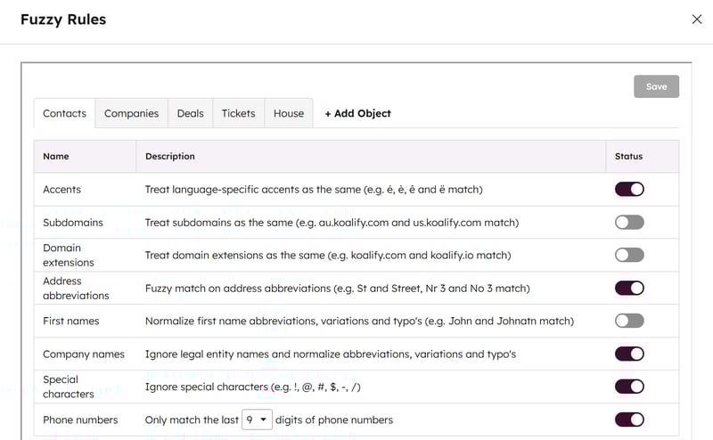The image size is (713, 440).
Task: Click the Status column header
Action: pyautogui.click(x=628, y=156)
